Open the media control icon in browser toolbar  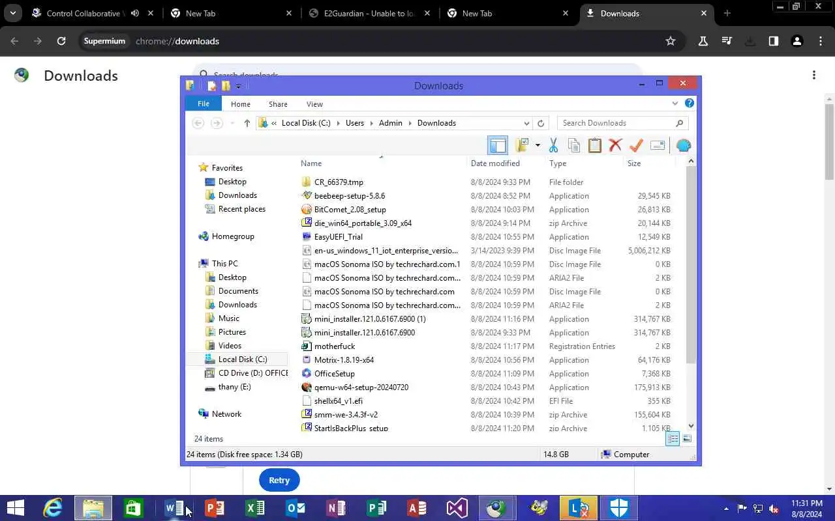point(727,41)
